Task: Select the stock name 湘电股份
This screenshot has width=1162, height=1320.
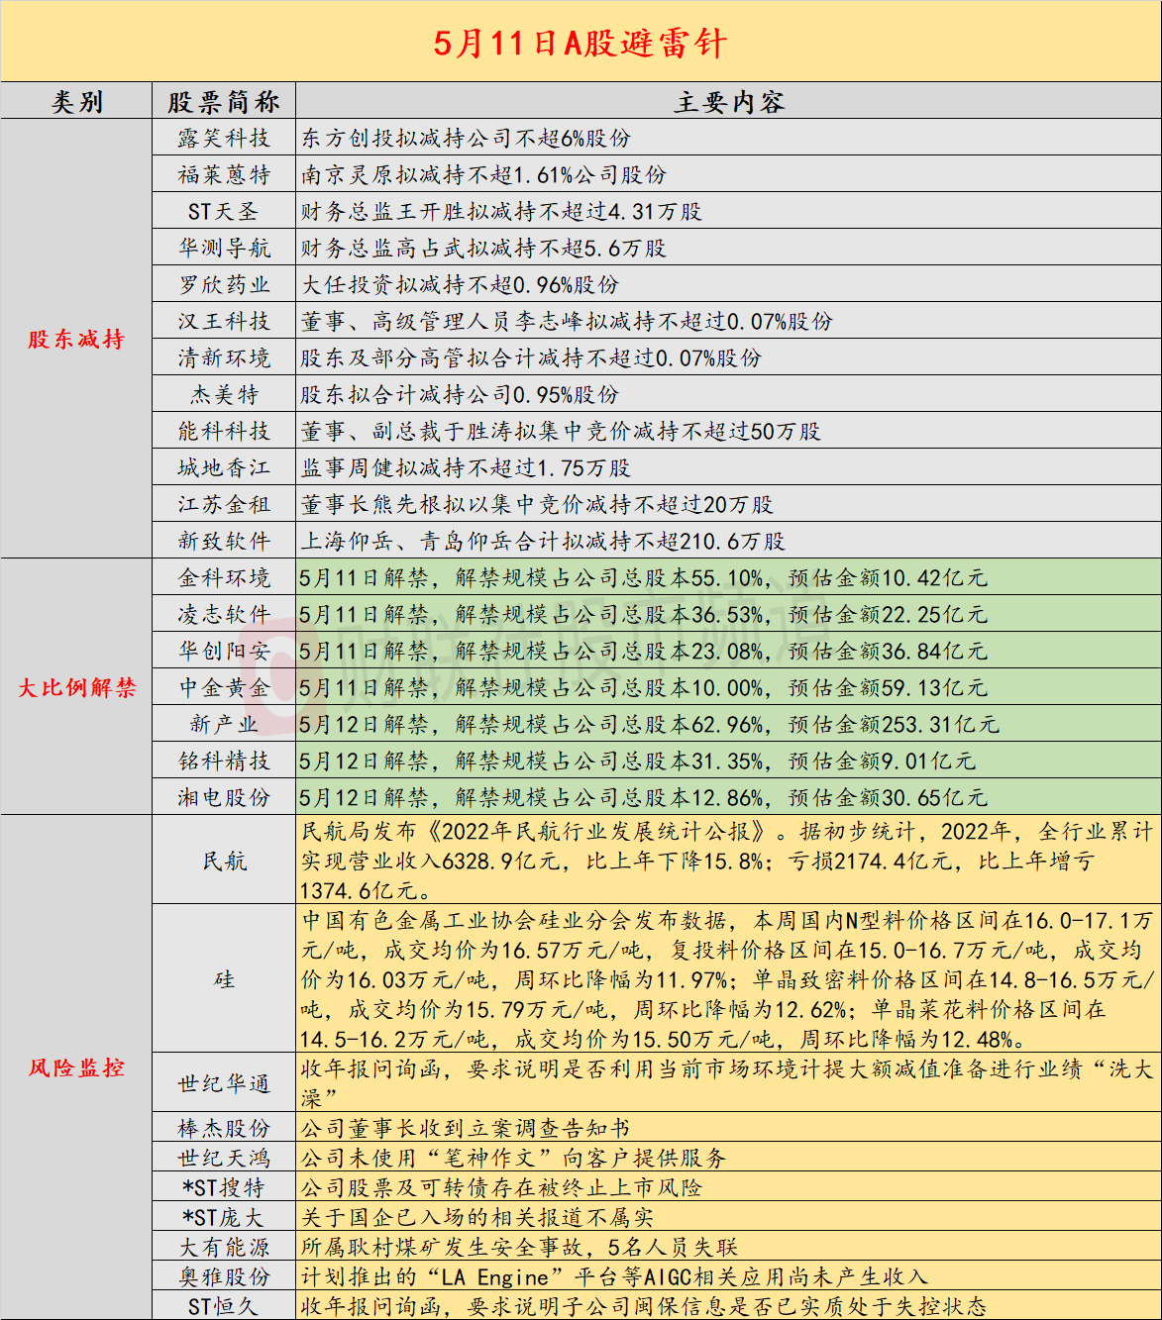Action: (x=224, y=797)
